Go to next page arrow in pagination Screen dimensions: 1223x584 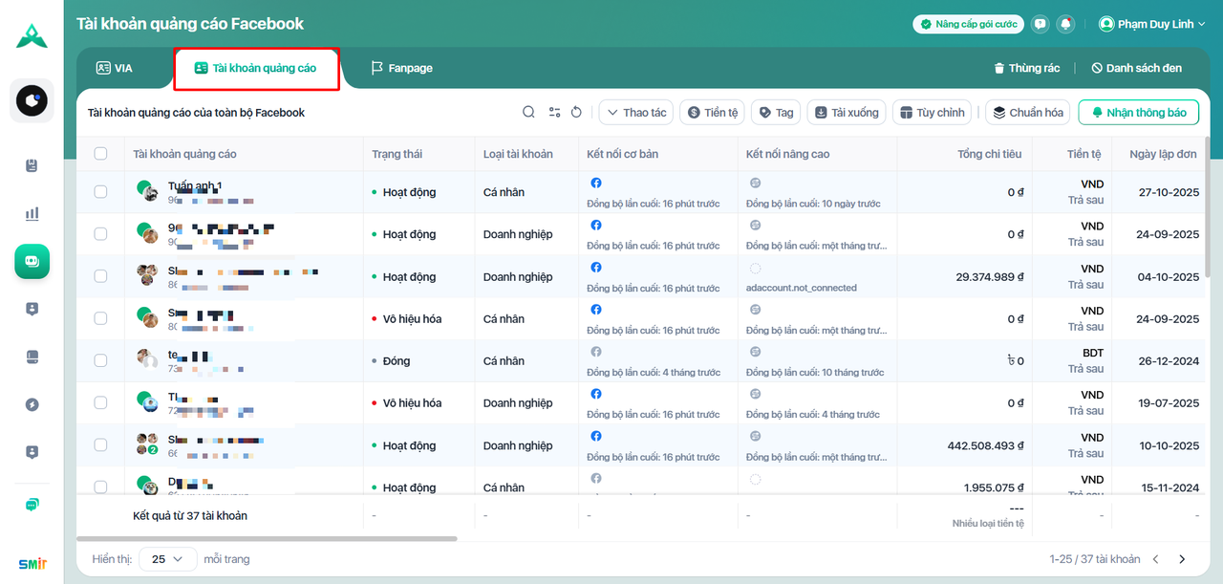point(1182,559)
